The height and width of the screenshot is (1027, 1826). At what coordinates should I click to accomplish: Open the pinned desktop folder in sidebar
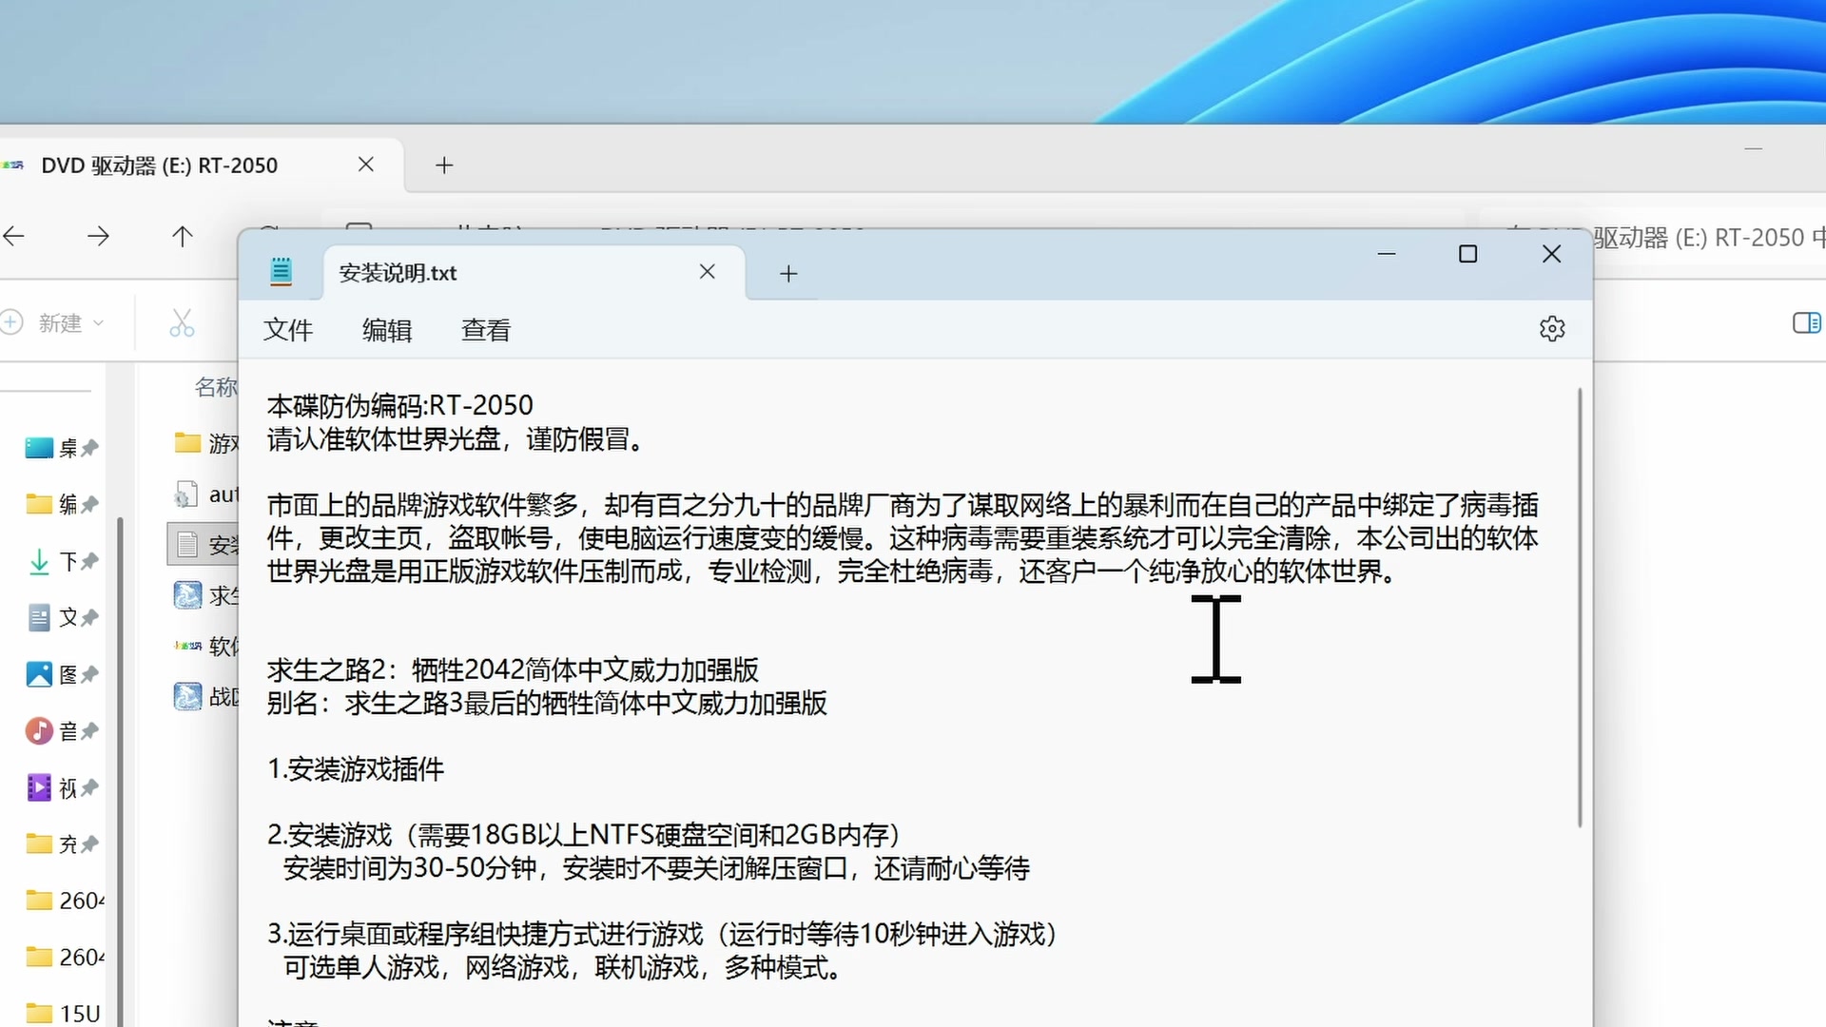61,448
